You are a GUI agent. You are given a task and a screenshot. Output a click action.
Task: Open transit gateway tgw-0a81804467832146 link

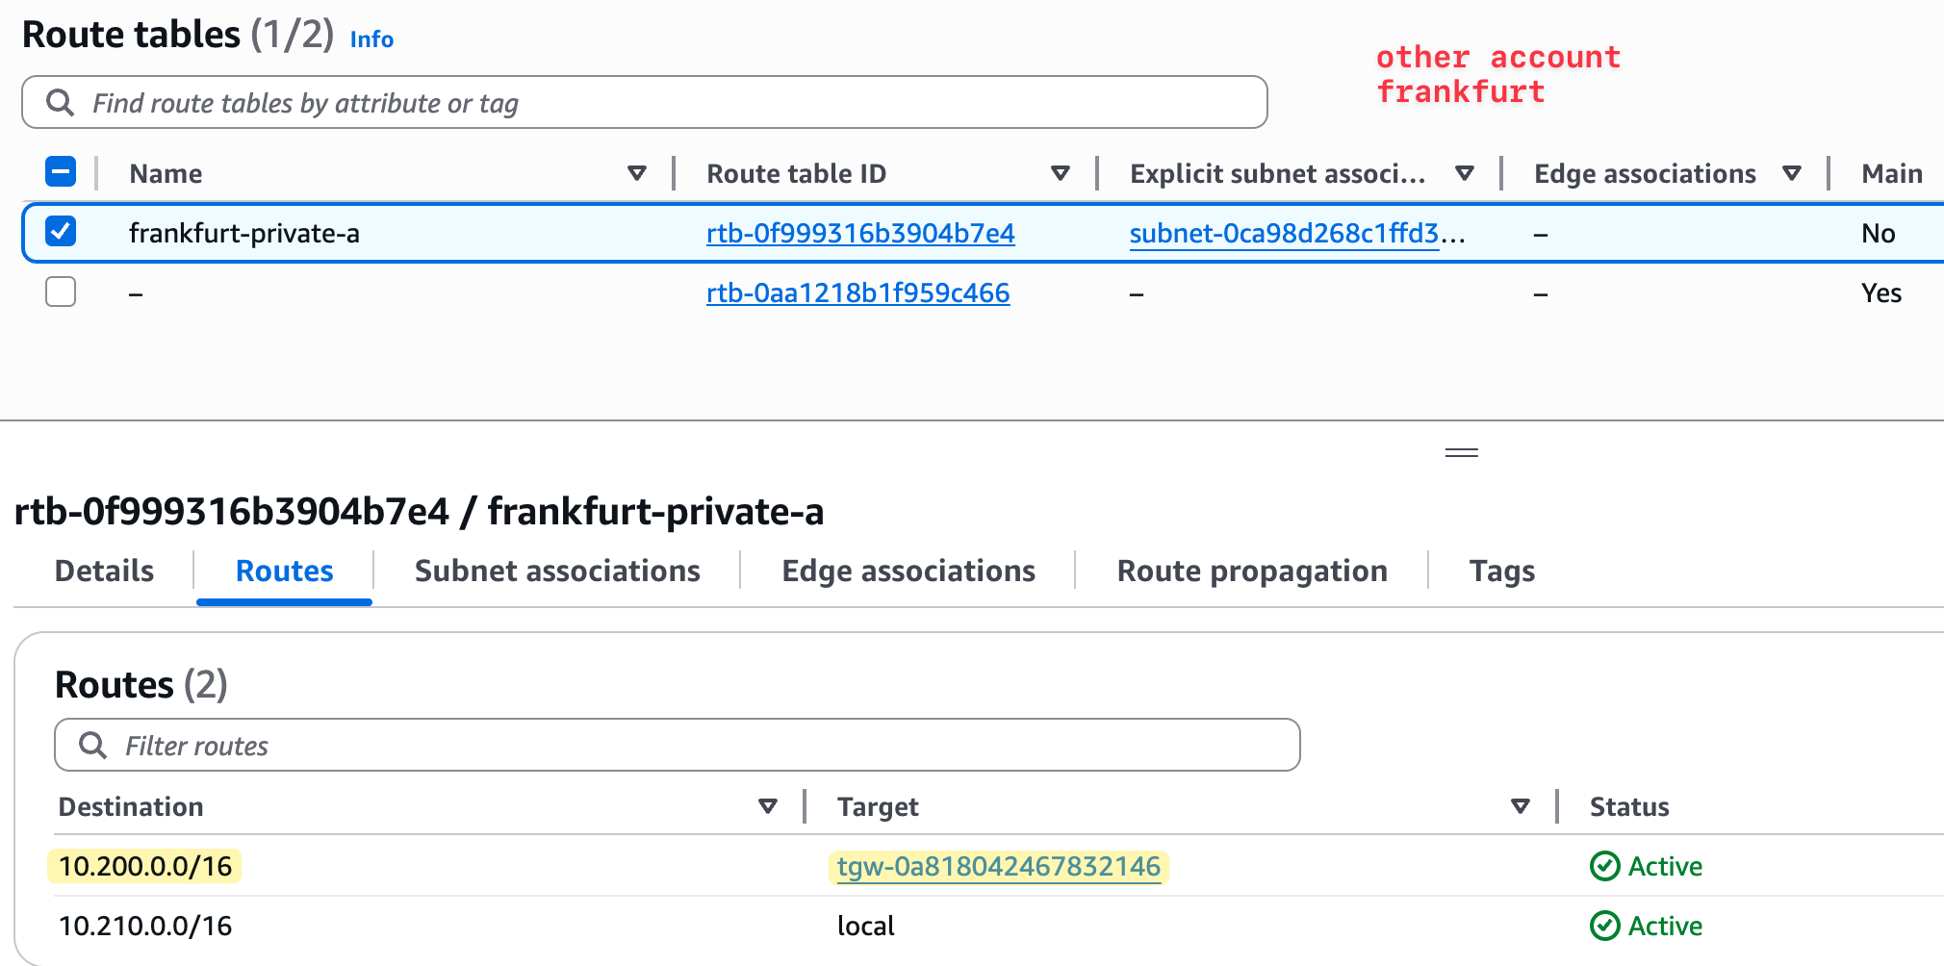[x=997, y=866]
